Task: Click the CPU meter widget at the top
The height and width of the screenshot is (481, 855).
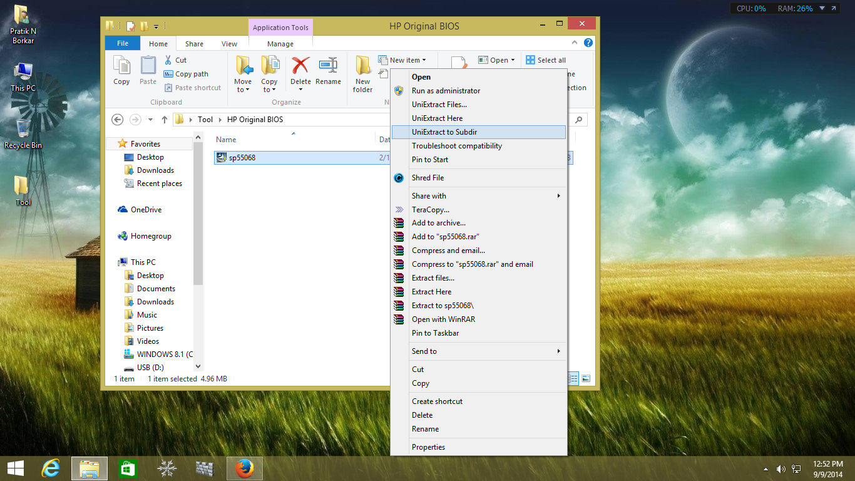Action: pyautogui.click(x=751, y=9)
